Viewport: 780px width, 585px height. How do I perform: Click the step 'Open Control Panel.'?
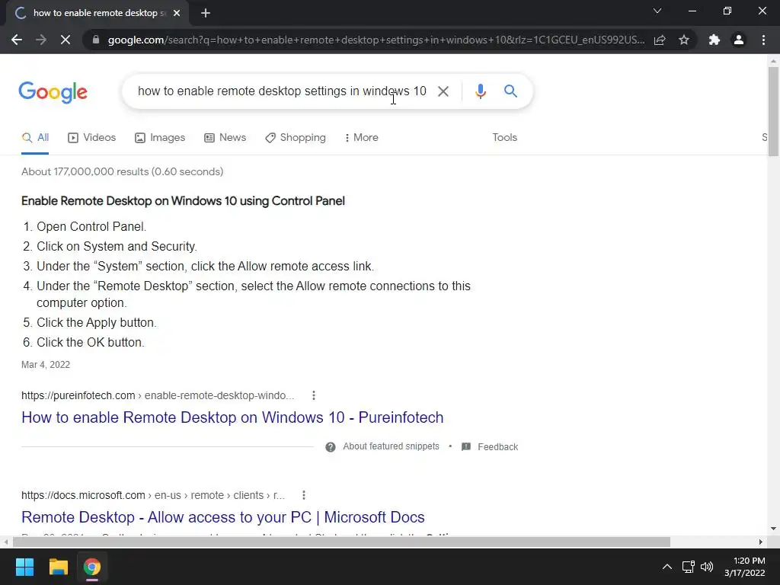pyautogui.click(x=91, y=226)
